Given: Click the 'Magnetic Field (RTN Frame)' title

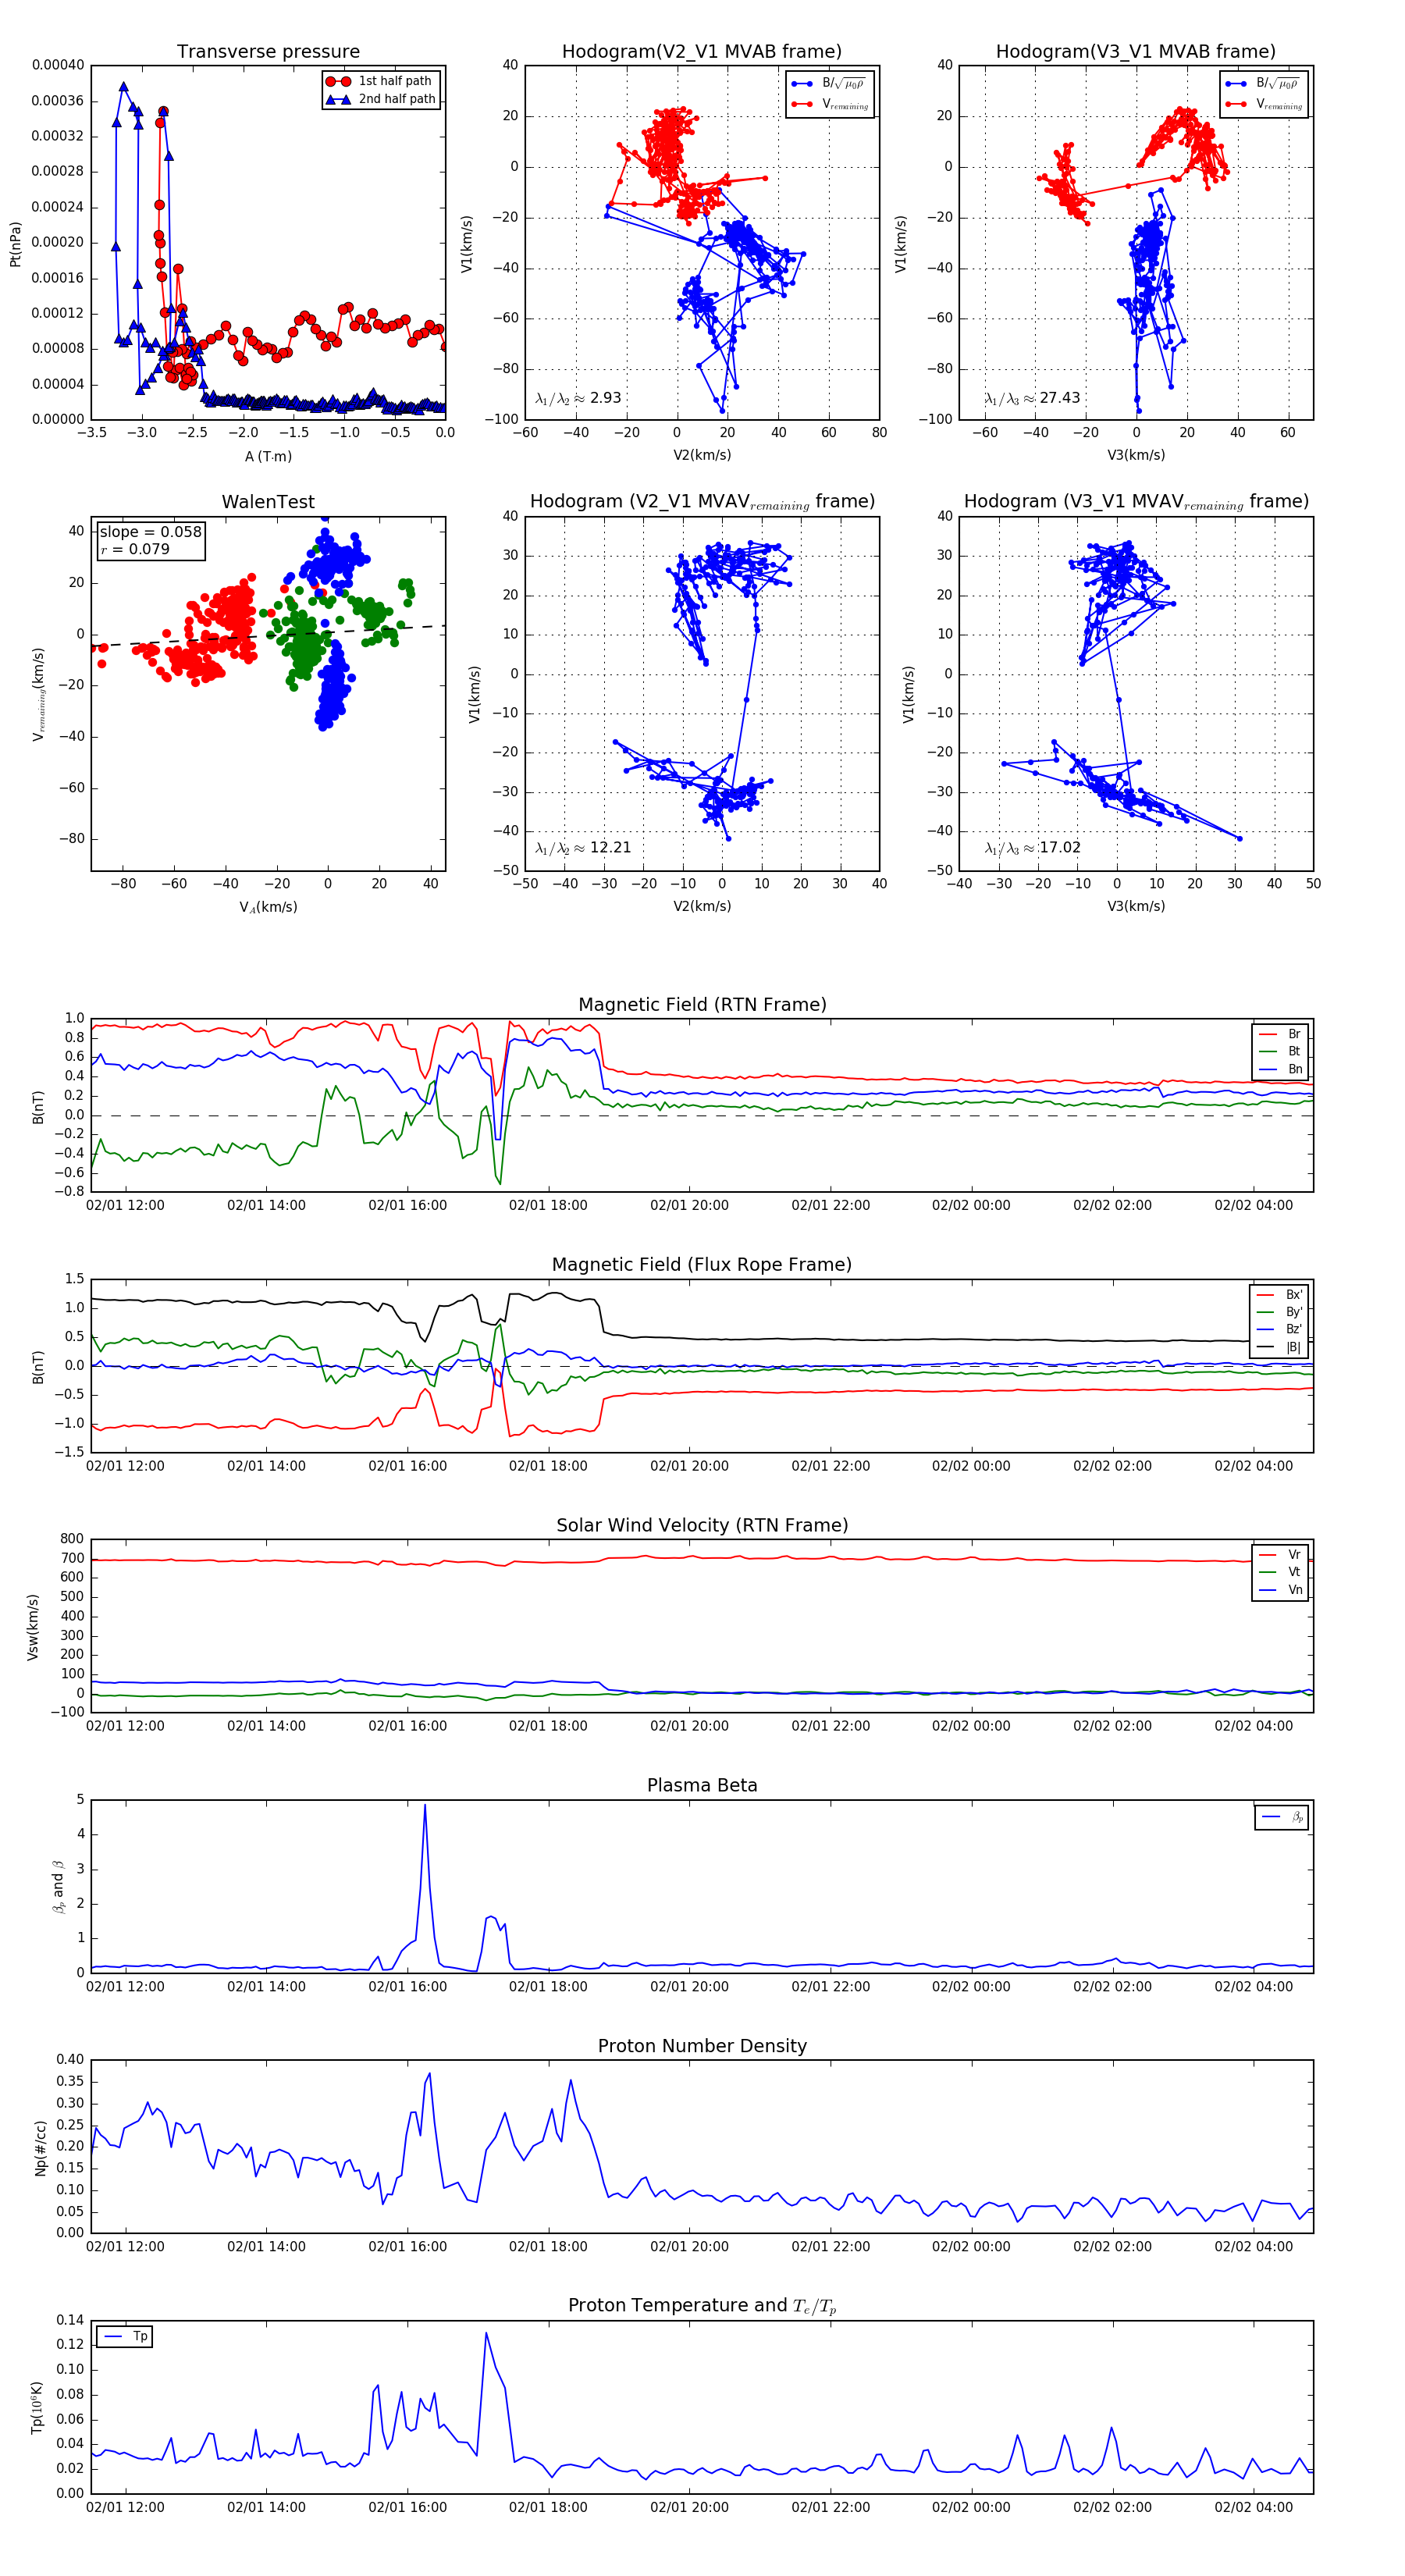Looking at the screenshot, I should coord(702,1005).
